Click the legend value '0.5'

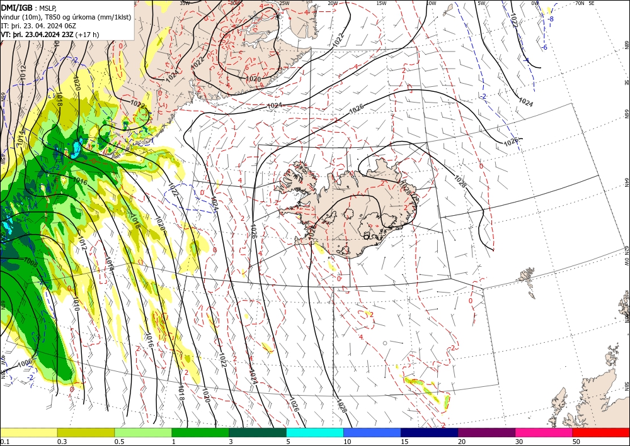(x=119, y=442)
